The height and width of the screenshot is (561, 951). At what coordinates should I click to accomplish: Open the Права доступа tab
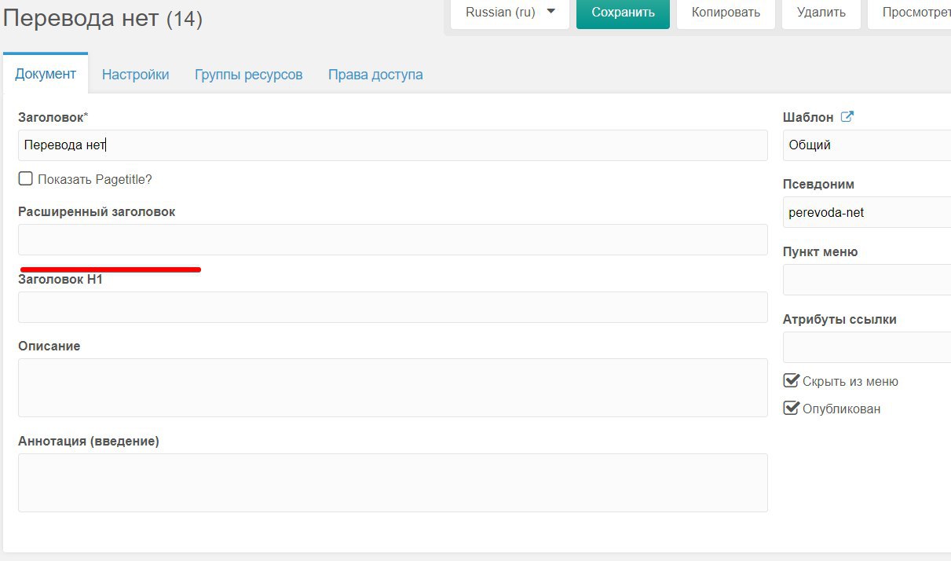[x=375, y=75]
